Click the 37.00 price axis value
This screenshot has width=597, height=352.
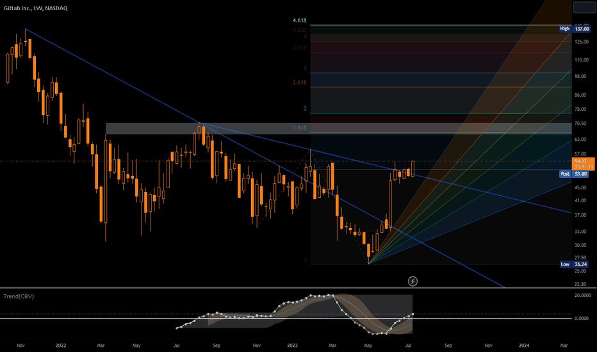click(582, 216)
